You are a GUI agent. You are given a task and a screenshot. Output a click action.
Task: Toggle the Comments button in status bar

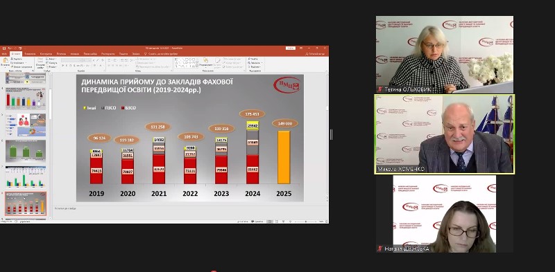click(257, 221)
